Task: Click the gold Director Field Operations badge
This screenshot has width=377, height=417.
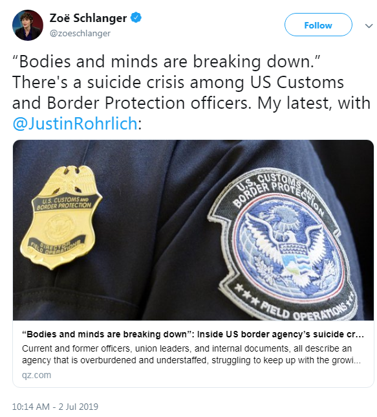Action: 61,218
